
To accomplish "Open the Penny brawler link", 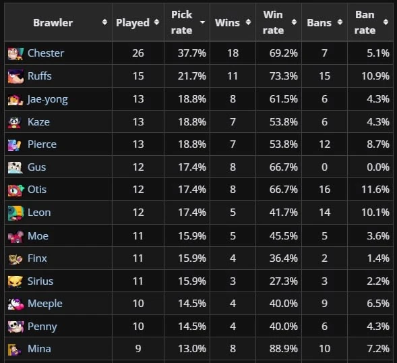I will pyautogui.click(x=42, y=327).
